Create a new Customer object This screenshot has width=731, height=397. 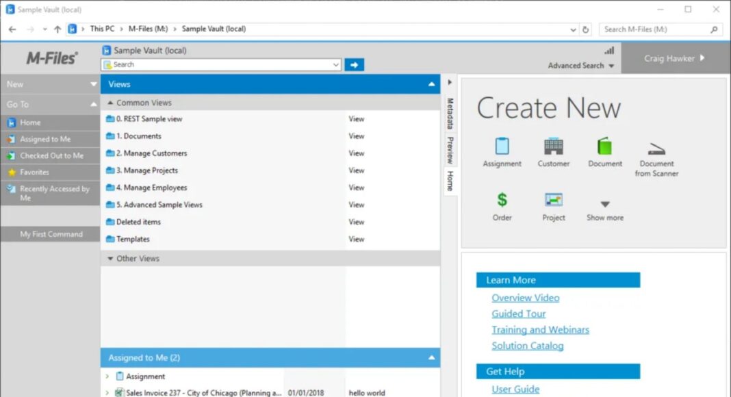(553, 146)
